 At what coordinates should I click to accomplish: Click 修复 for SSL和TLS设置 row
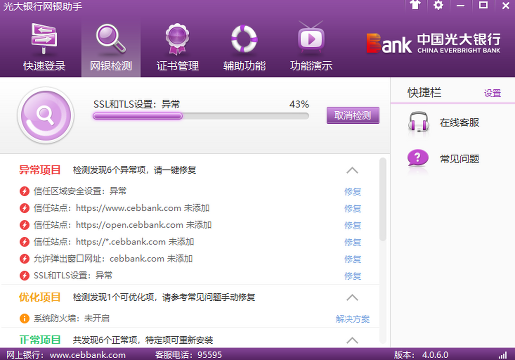[353, 276]
